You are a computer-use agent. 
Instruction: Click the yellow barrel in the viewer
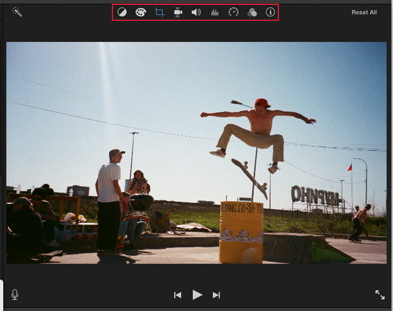click(x=241, y=231)
